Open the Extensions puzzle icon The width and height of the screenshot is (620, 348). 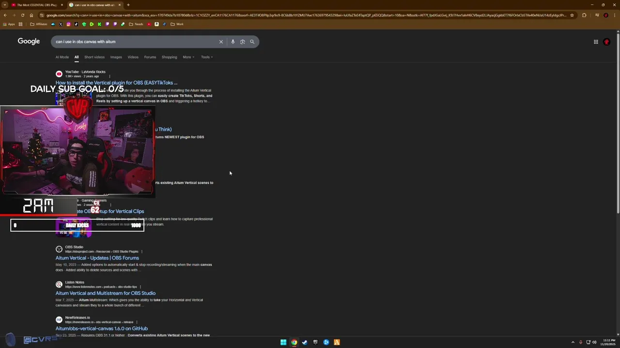pyautogui.click(x=584, y=15)
